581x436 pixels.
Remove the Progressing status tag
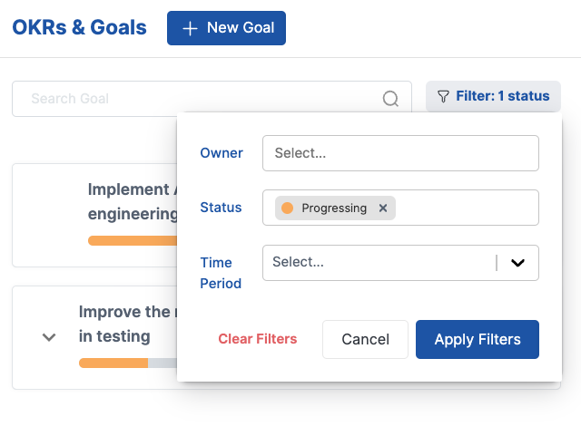pos(383,208)
